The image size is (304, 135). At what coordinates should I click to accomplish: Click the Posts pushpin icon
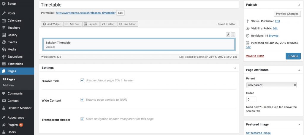[4, 13]
